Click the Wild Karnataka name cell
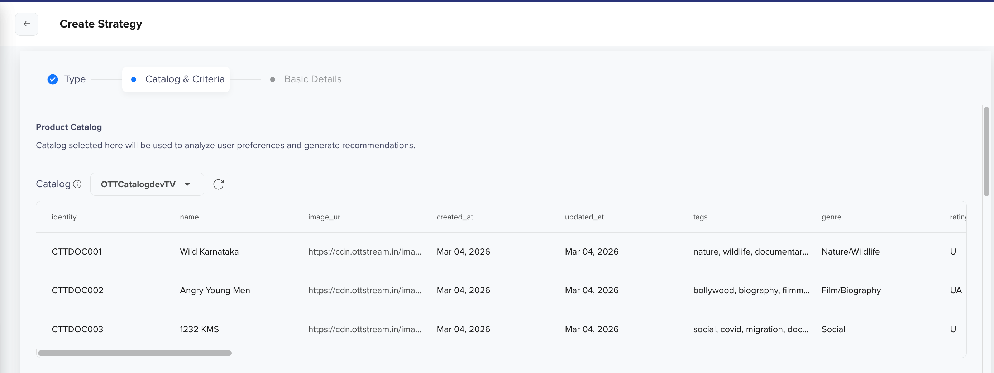994x373 pixels. click(209, 252)
